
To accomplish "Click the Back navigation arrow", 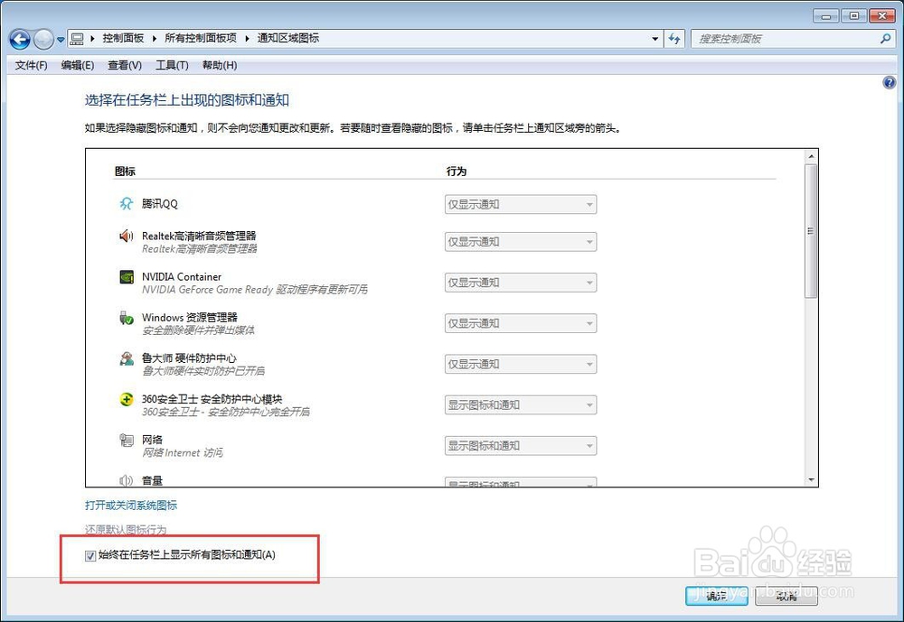I will coord(20,39).
